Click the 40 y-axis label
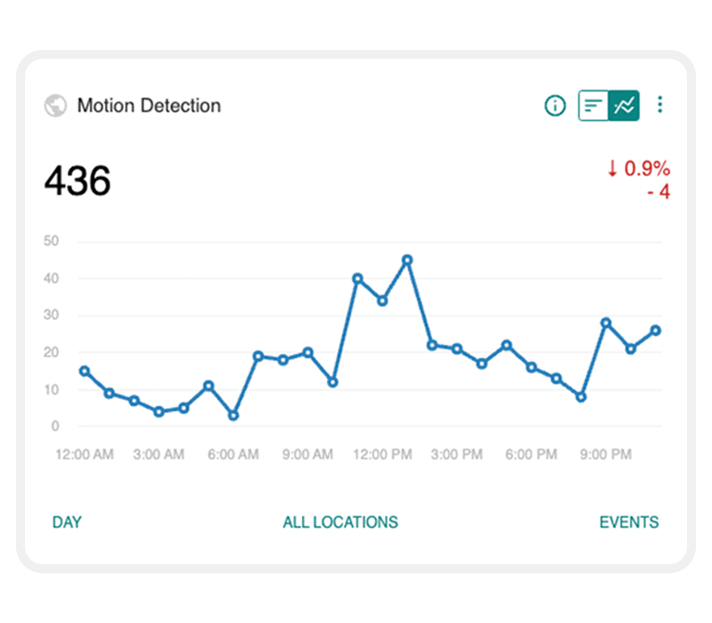 coord(52,278)
